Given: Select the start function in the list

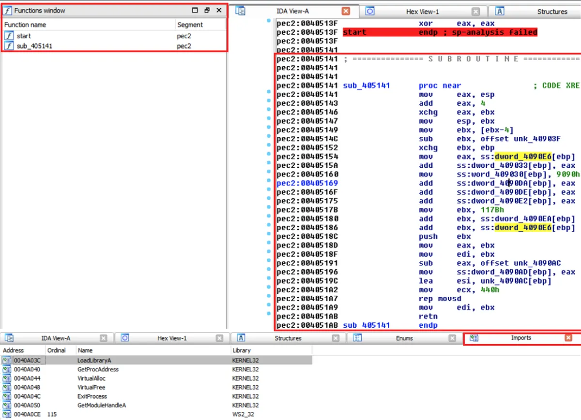Looking at the screenshot, I should pos(24,36).
